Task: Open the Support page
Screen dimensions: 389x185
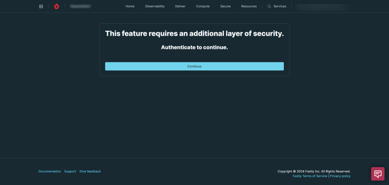Action: click(x=70, y=171)
